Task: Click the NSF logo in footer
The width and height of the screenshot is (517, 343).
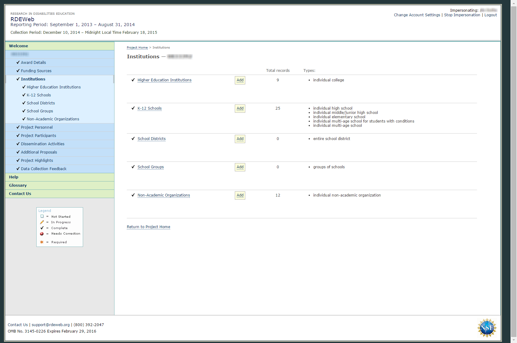Action: [487, 328]
